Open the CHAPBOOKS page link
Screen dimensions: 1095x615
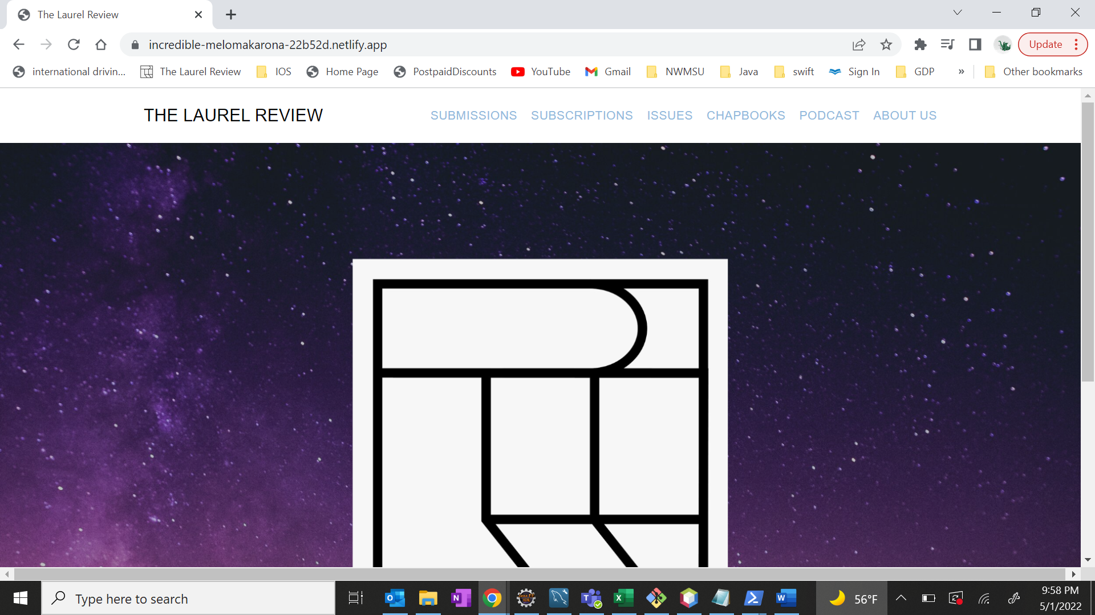[x=745, y=115]
